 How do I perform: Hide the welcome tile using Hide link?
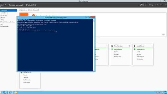coord(163,34)
